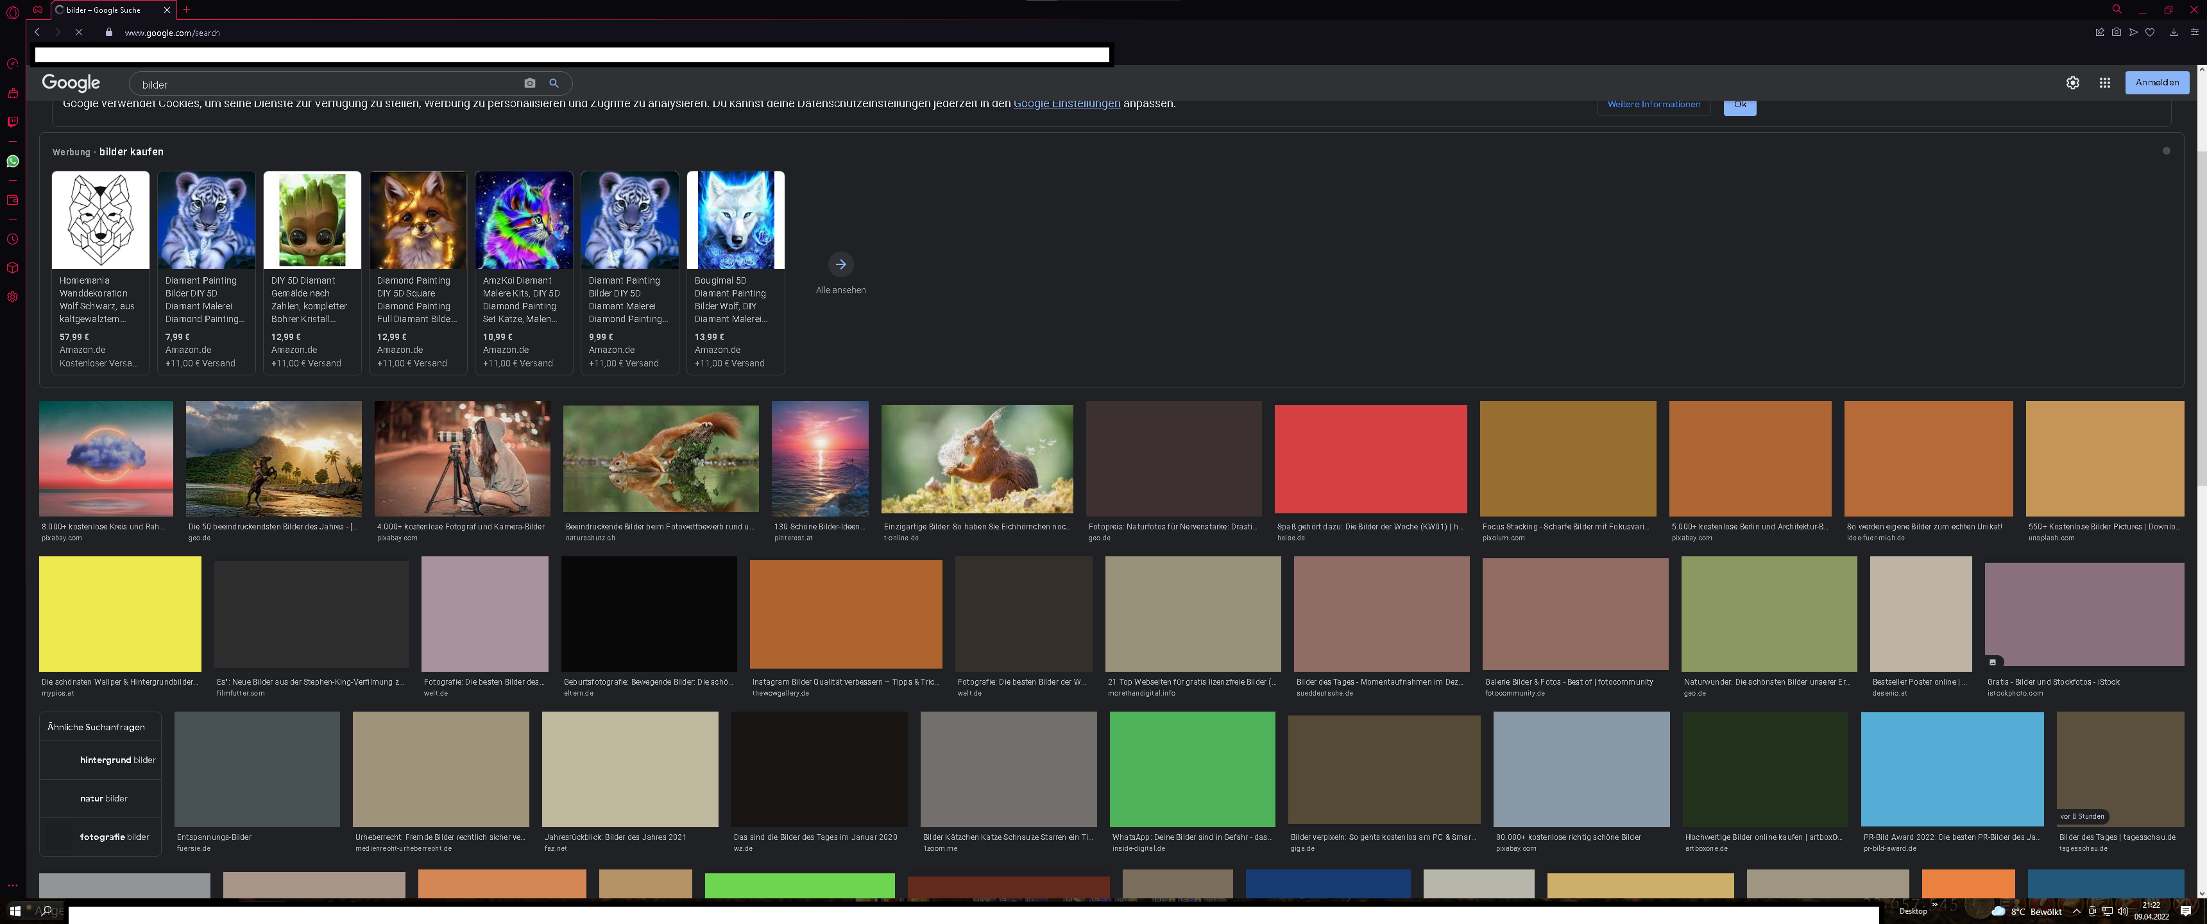Open the downloads icon in toolbar
This screenshot has height=924, width=2207.
pos(2174,33)
